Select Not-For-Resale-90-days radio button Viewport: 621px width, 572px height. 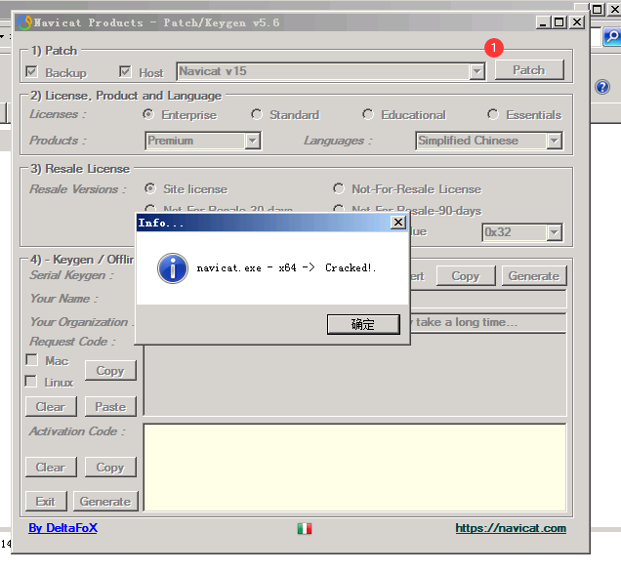click(x=339, y=209)
